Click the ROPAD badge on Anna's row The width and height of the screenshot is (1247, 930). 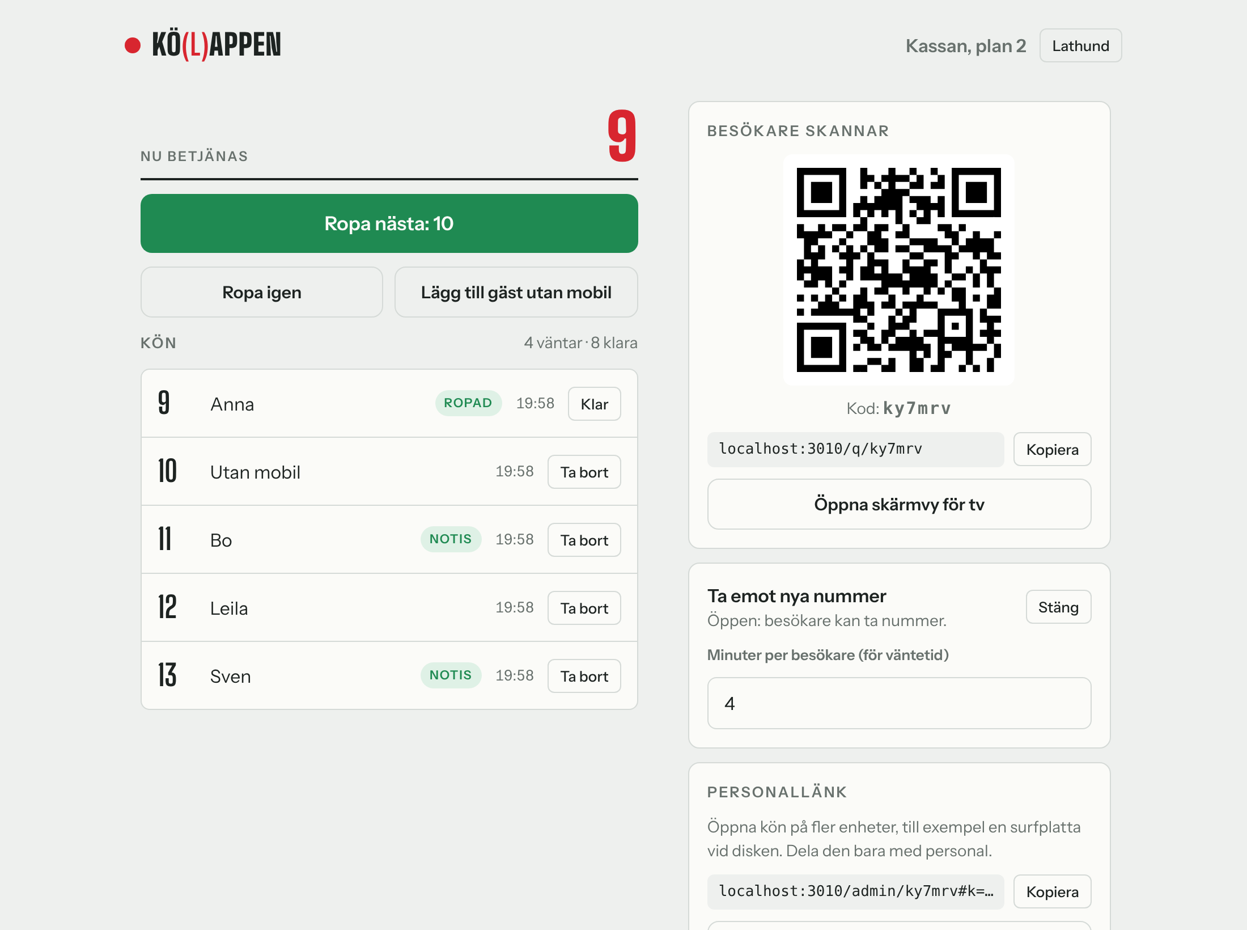(x=468, y=403)
